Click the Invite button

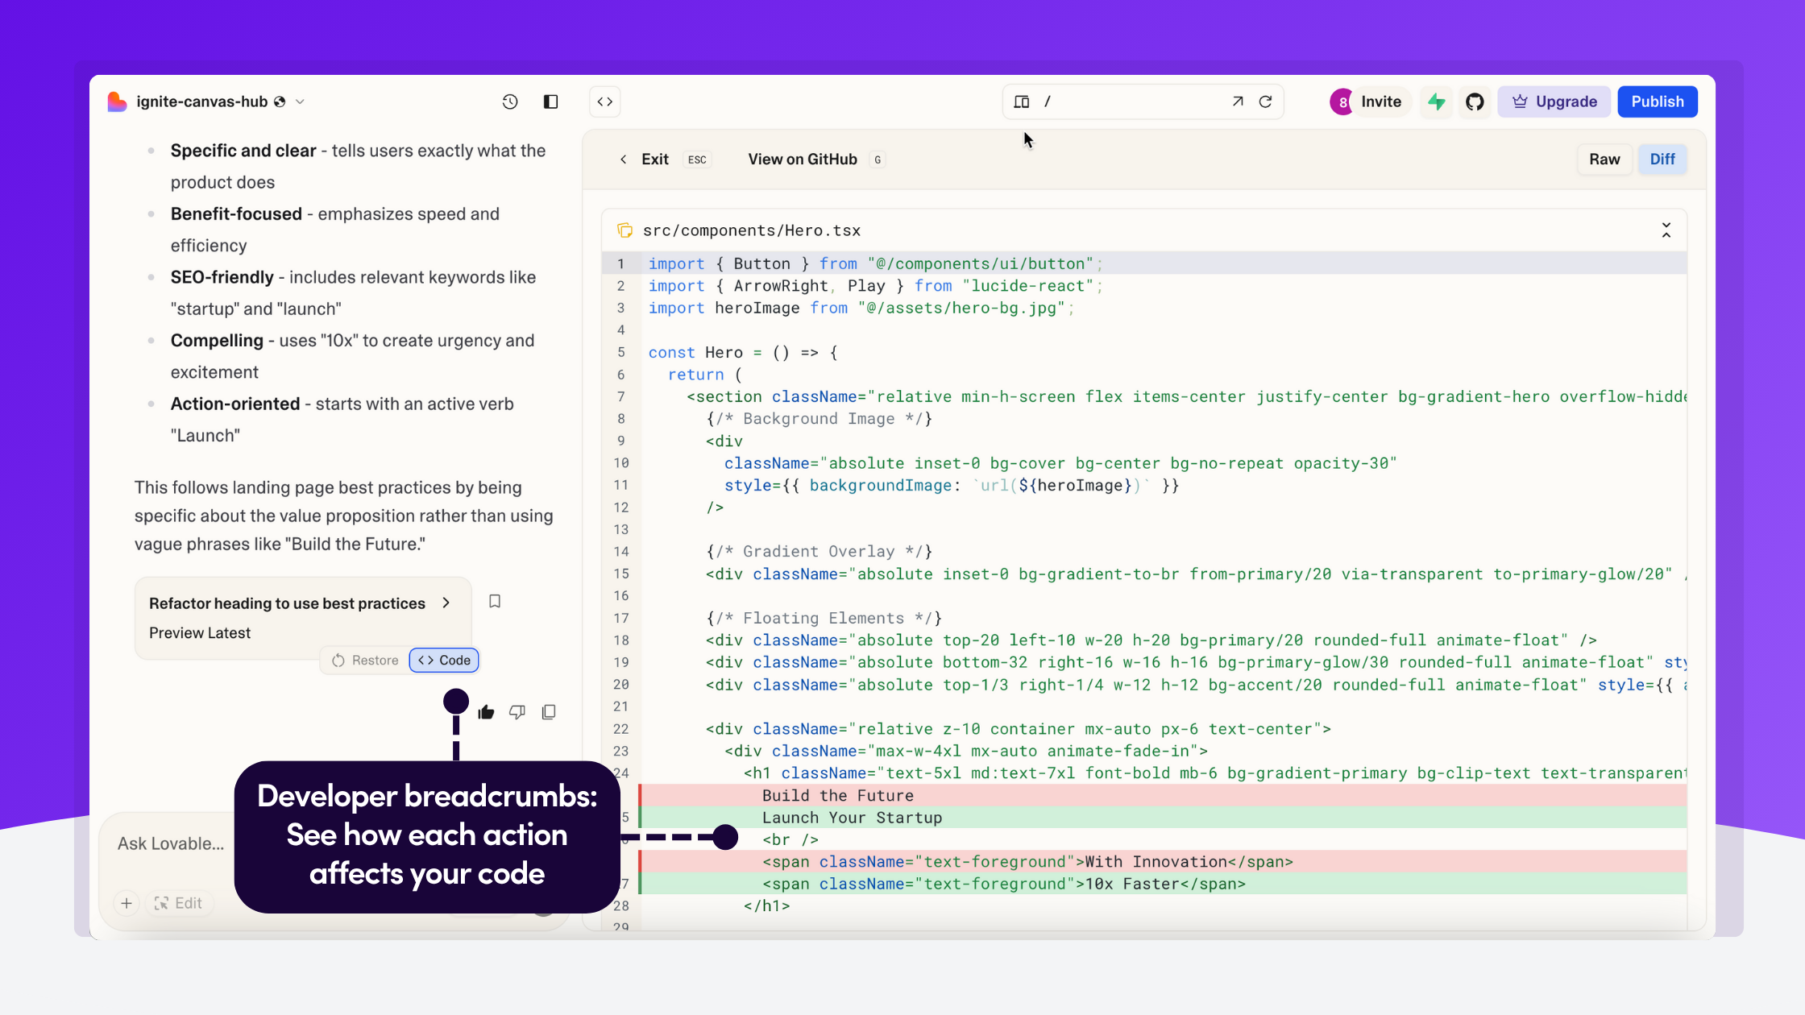1381,101
